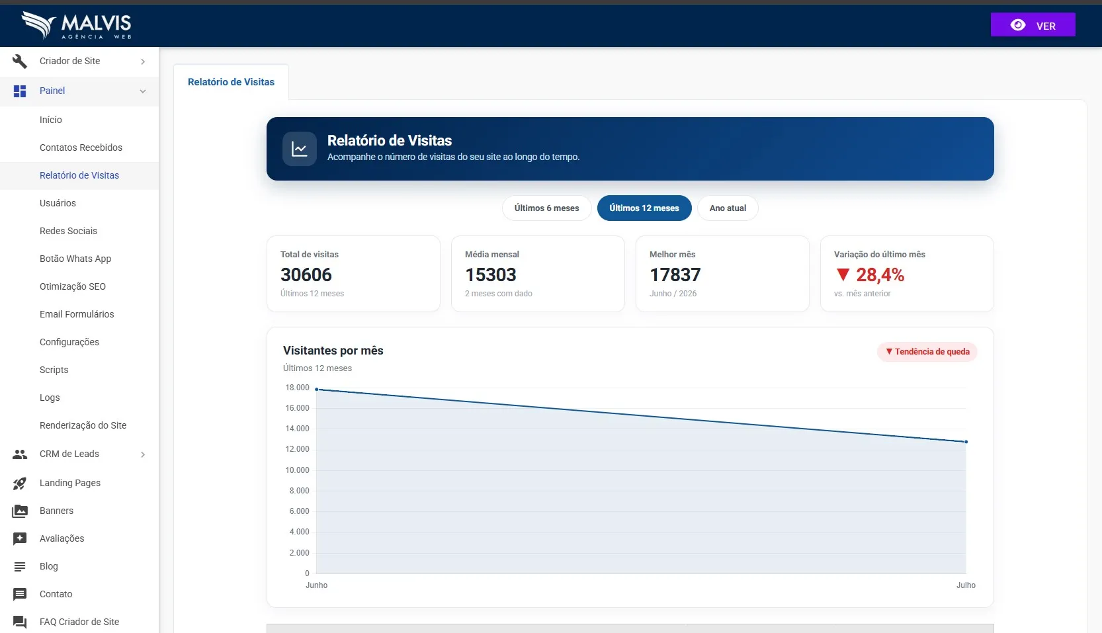
Task: Click the Tendência de queda badge
Action: click(927, 352)
